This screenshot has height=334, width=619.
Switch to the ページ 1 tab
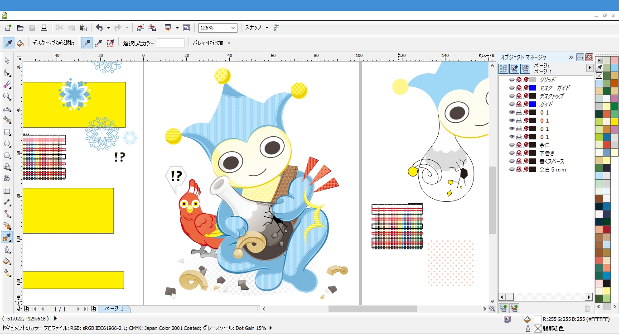coord(114,309)
